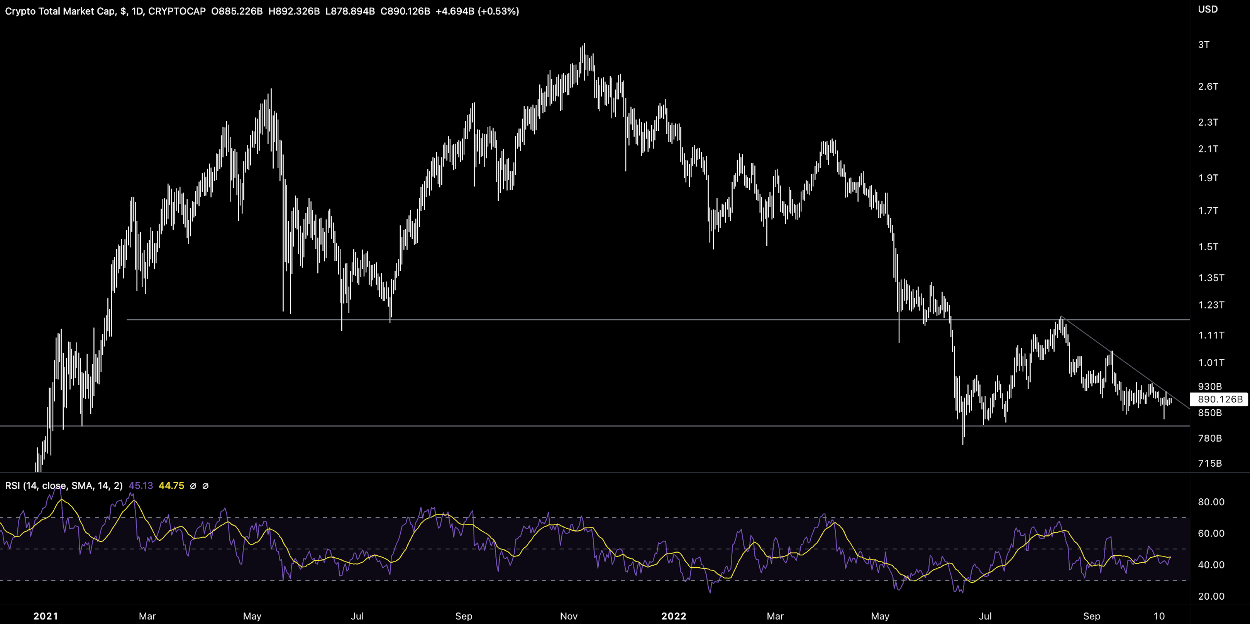Click the close value C890.126B

405,11
